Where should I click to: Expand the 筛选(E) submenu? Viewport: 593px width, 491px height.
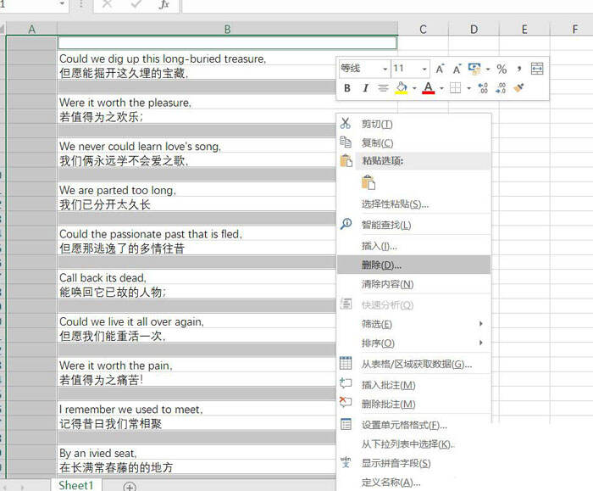click(480, 323)
